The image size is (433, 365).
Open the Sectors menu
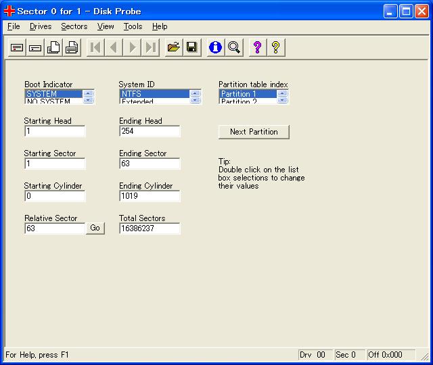pos(74,26)
